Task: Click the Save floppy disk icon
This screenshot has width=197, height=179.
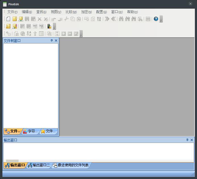Action: coord(27,19)
